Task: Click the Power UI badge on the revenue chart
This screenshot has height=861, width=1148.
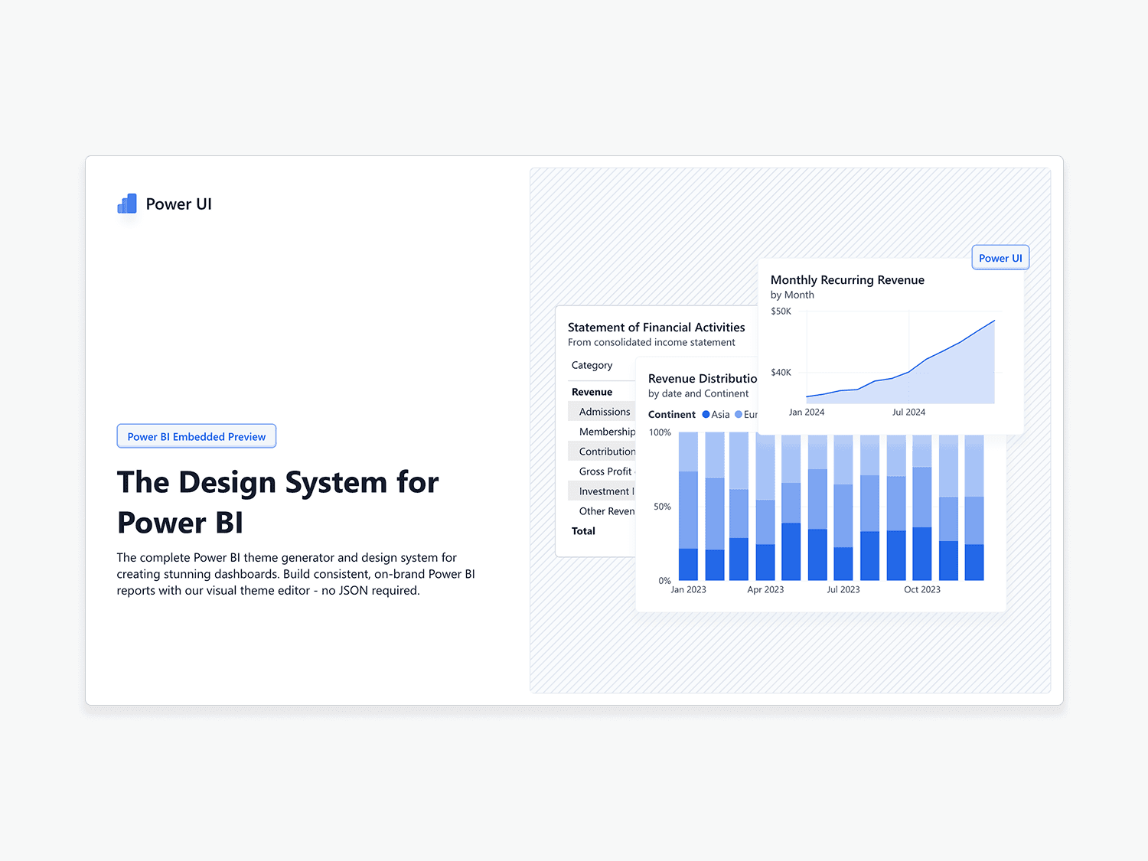Action: [x=1000, y=257]
